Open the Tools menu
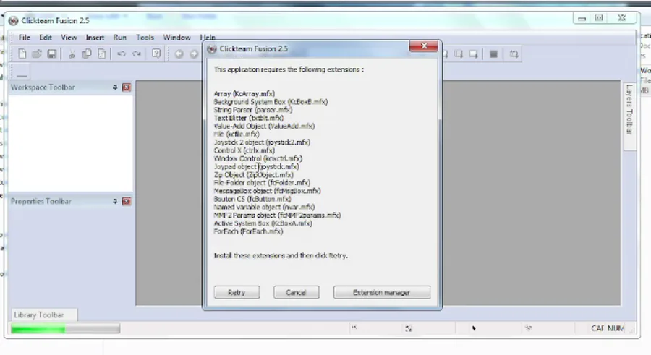 [x=145, y=38]
